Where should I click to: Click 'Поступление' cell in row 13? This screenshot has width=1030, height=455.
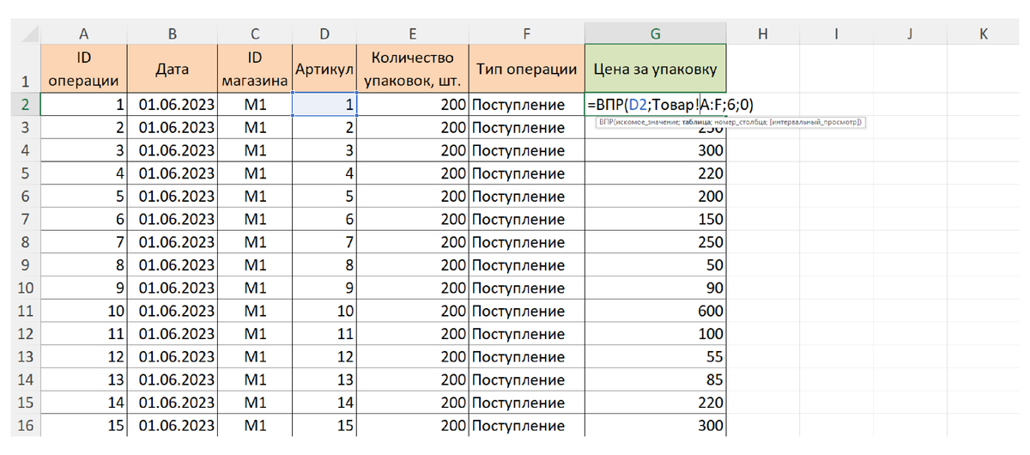click(526, 356)
